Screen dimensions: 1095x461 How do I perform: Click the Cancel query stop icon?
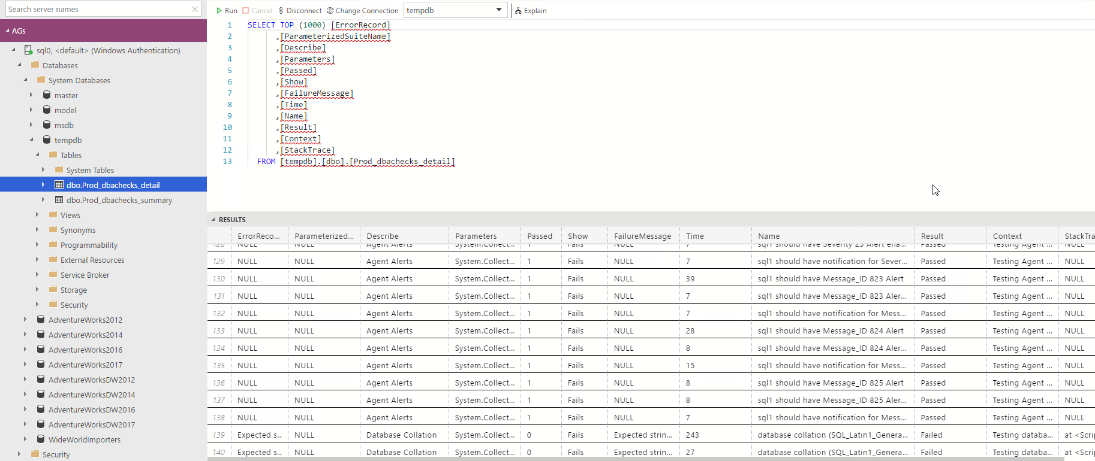(x=246, y=11)
